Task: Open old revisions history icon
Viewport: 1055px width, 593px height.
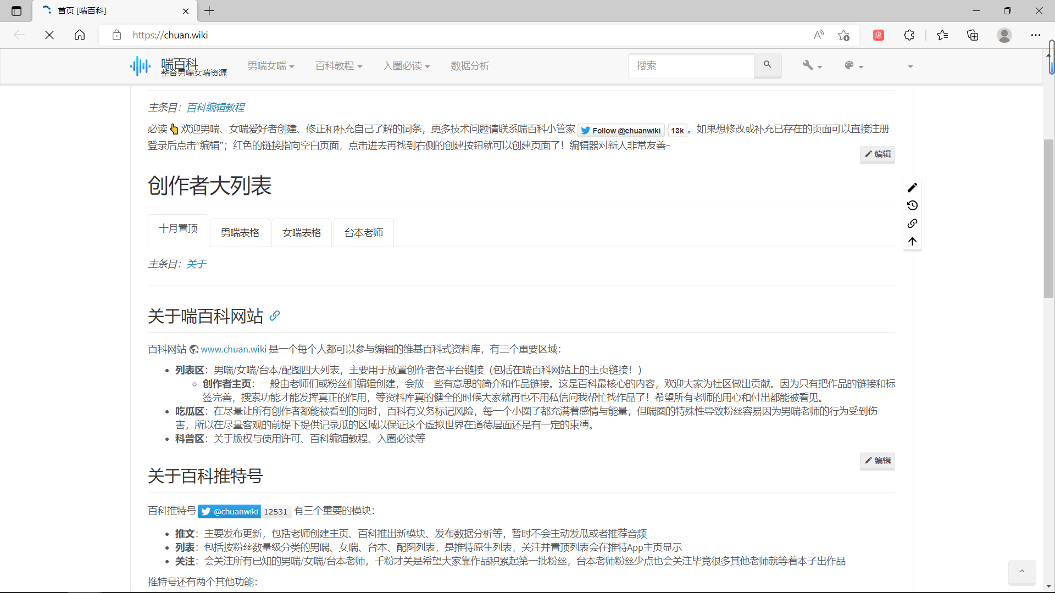Action: coord(912,205)
